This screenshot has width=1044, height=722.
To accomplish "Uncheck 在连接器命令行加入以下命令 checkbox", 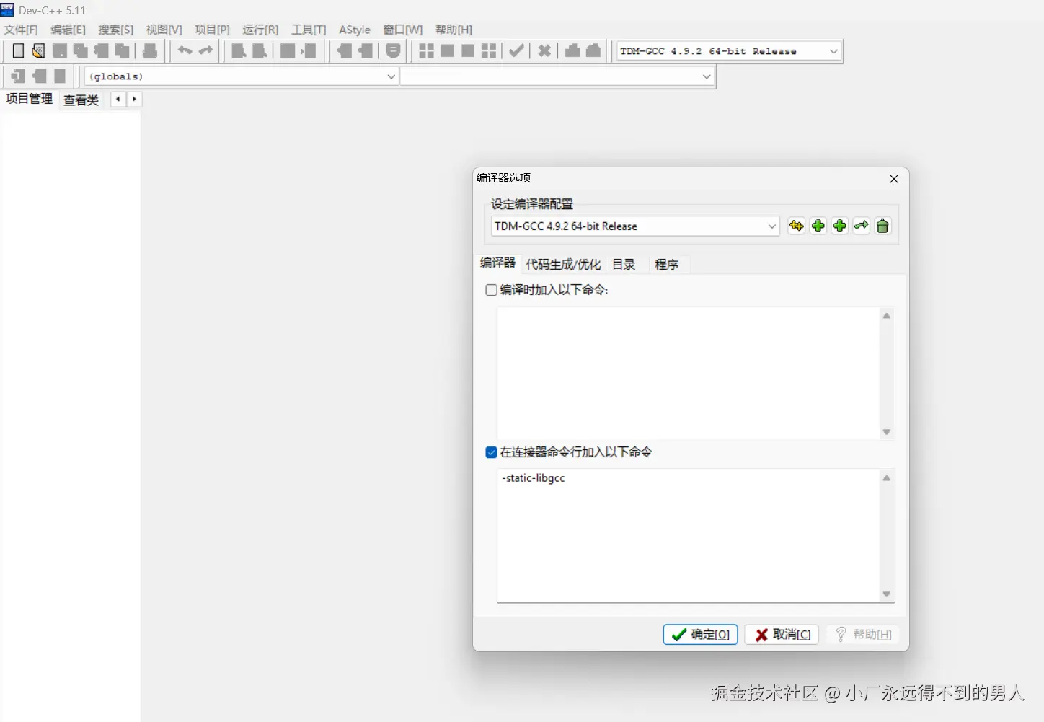I will [492, 452].
